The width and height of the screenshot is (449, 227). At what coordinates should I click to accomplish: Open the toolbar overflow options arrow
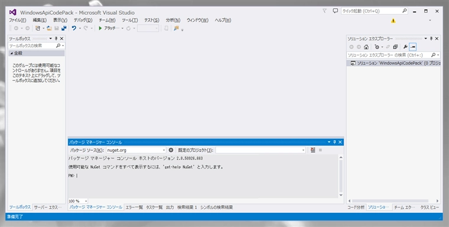(183, 30)
